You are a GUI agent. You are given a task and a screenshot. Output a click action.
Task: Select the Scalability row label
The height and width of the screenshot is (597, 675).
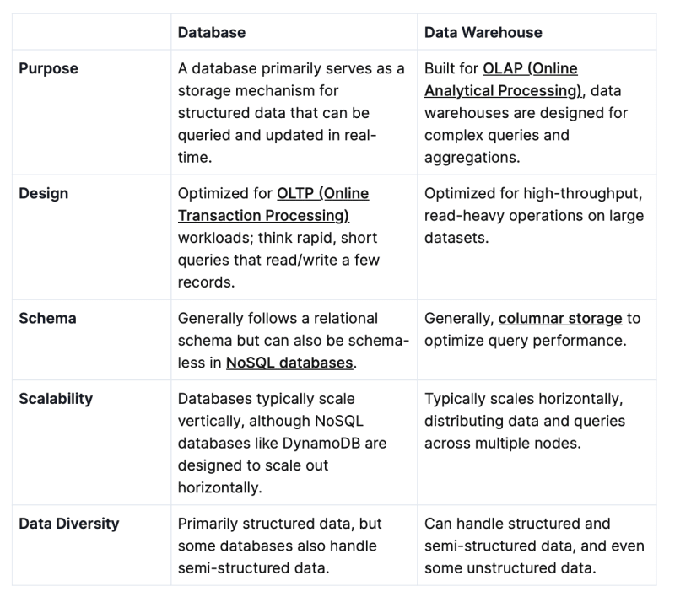tap(56, 399)
